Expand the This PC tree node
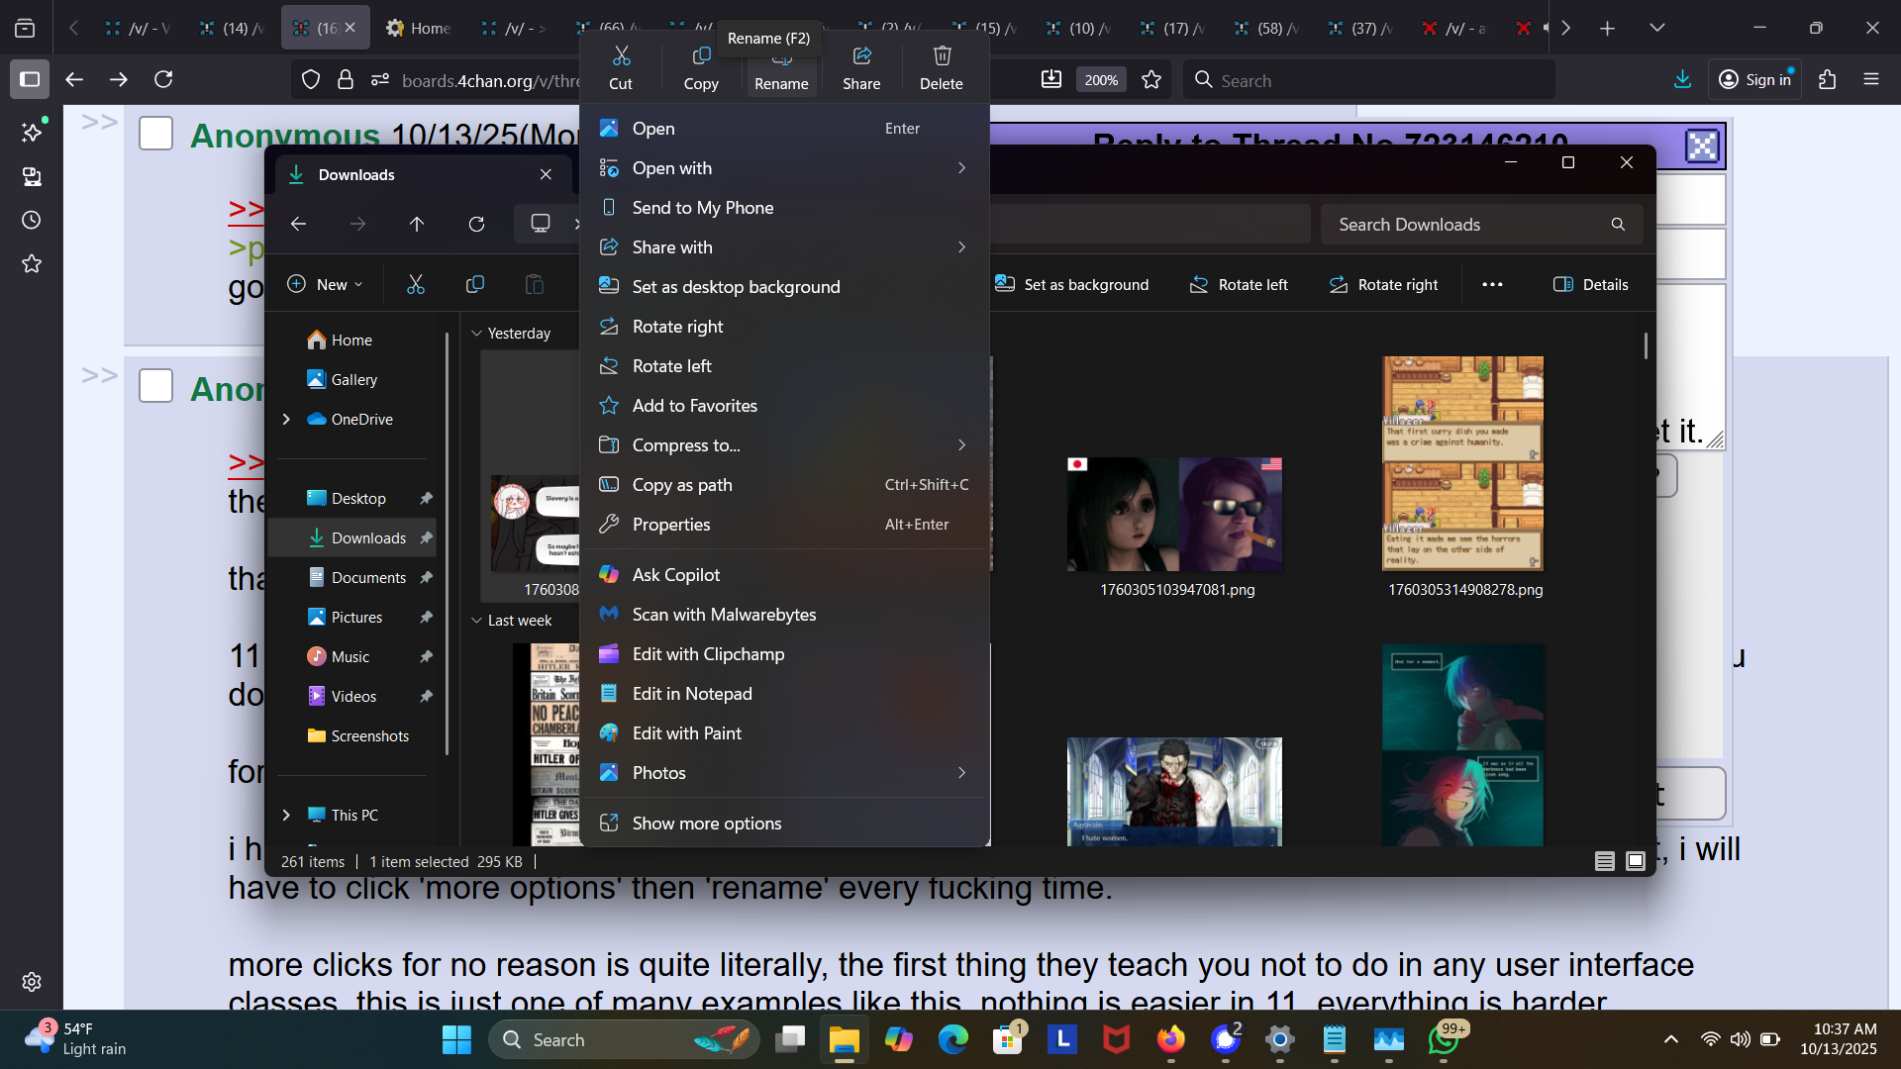Screen dimensions: 1901x1069 coord(286,816)
